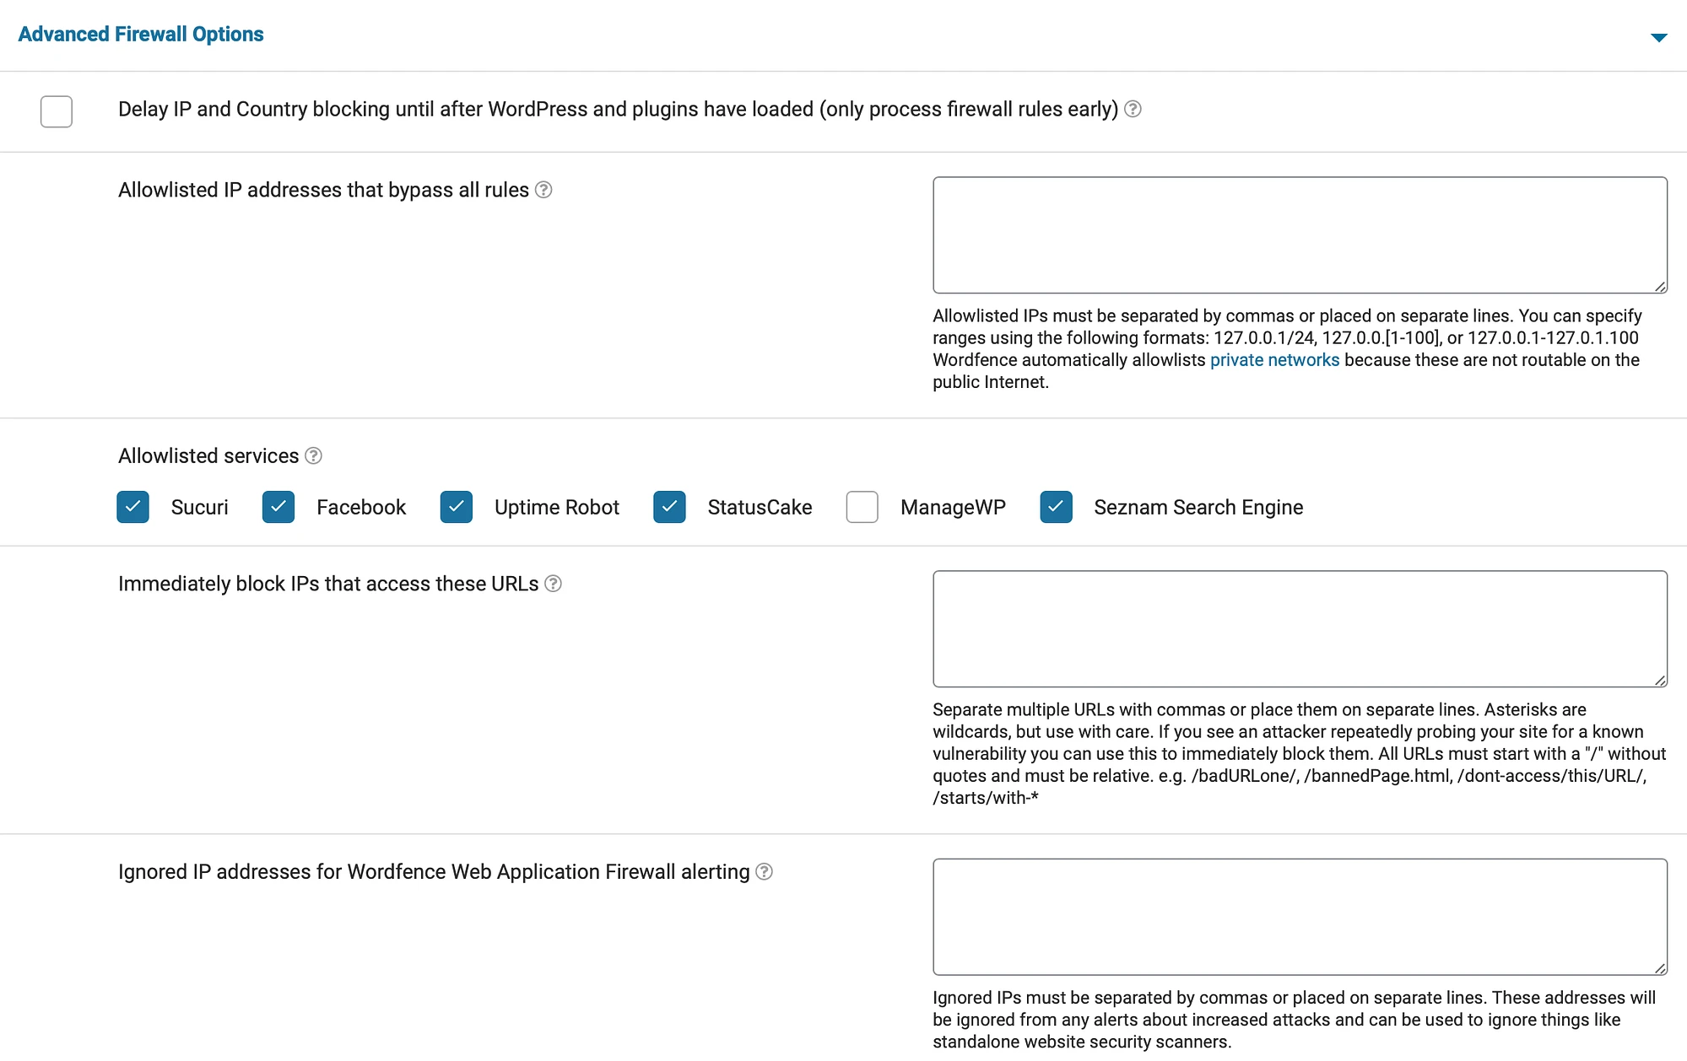Toggle the ManageWP allowlisted service checkbox
Viewport: 1687px width, 1061px height.
[x=863, y=506]
